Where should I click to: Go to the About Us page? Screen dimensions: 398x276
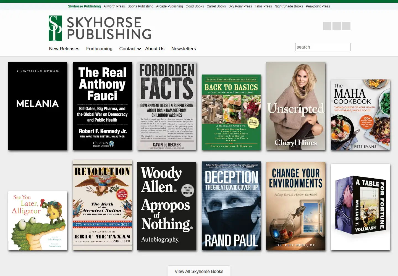tap(155, 49)
